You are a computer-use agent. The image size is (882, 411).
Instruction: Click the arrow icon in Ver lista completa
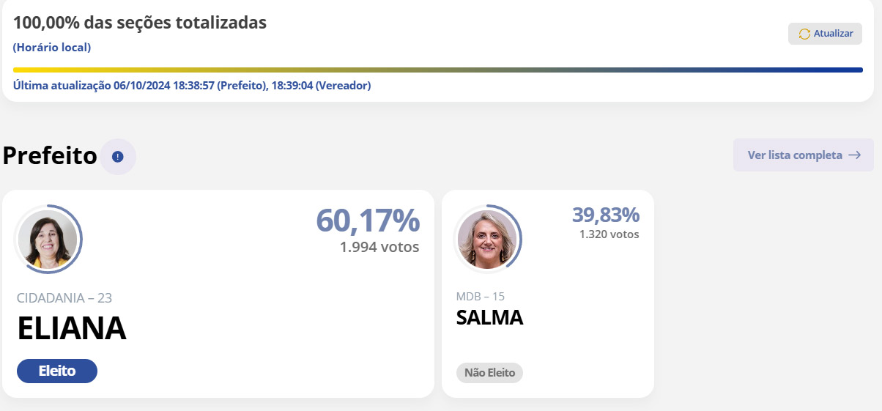(x=854, y=155)
